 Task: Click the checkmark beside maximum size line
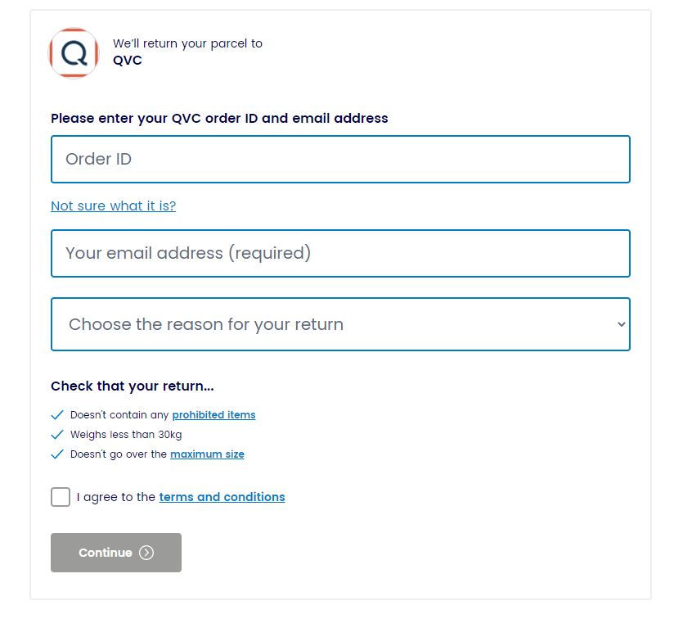pos(57,454)
